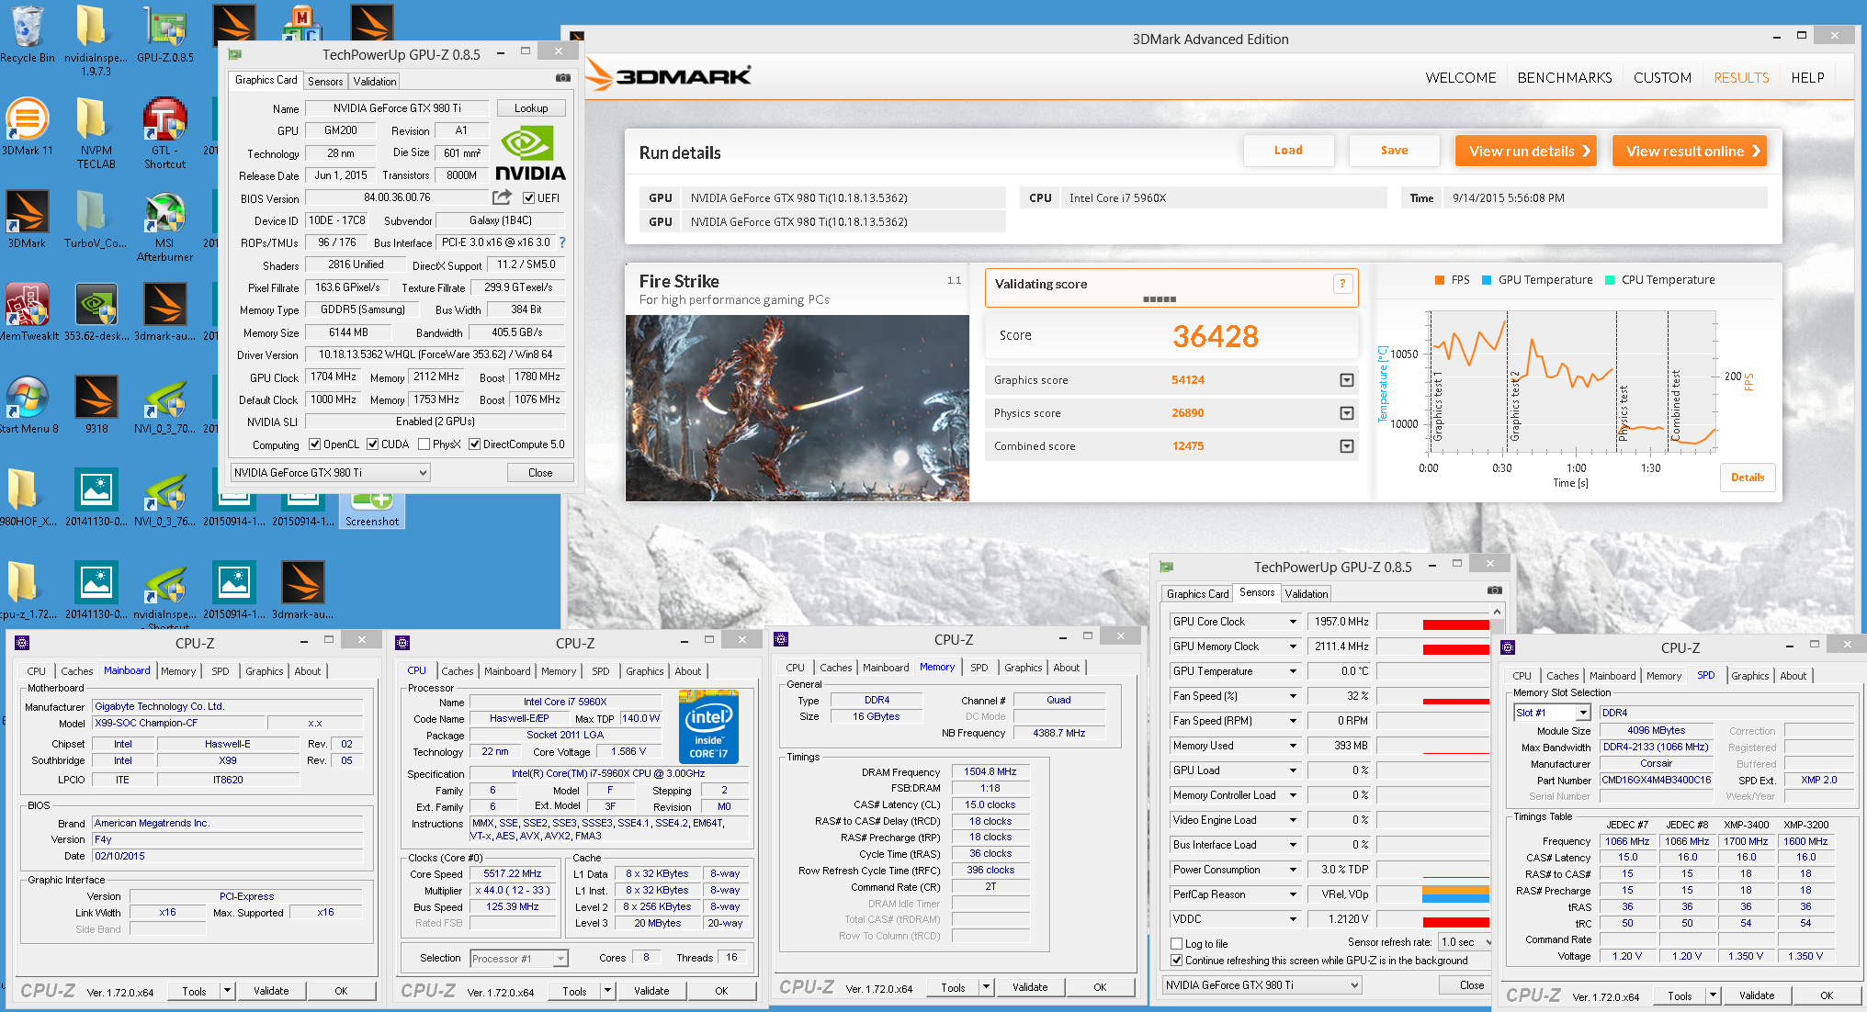Switch to Validation tab in GPU-Z Sensors window

[1306, 594]
